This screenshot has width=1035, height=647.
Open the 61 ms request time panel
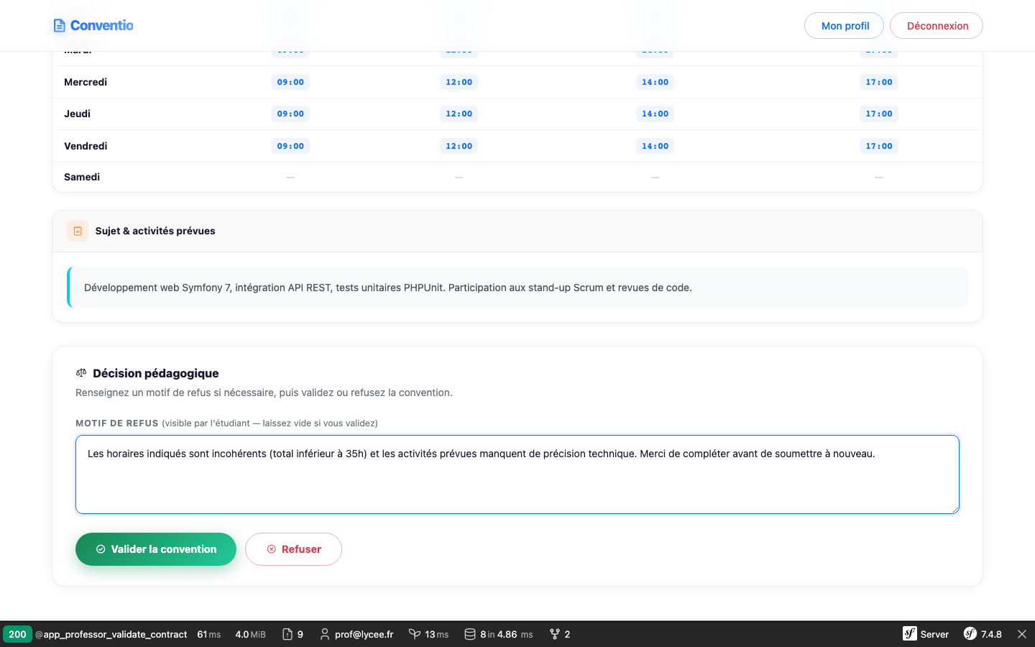(209, 634)
